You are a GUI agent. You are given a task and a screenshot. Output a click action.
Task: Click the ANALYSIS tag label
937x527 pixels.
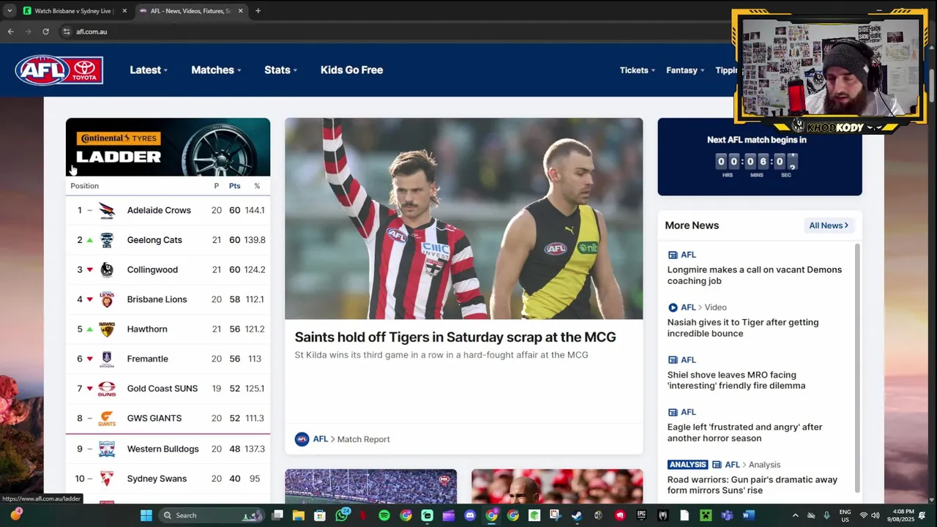[687, 465]
